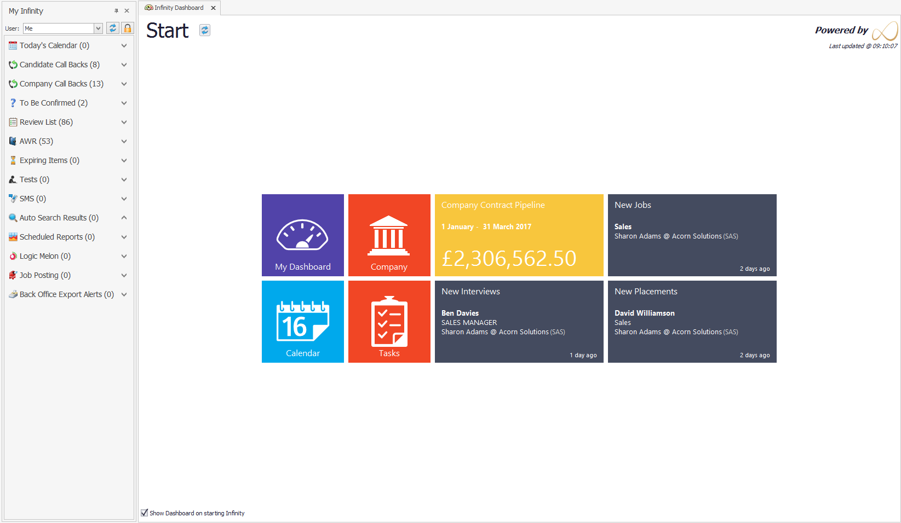The image size is (901, 523).
Task: Collapse Auto Search Results section
Action: coord(124,218)
